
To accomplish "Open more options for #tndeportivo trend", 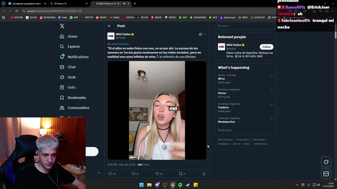I will click(x=272, y=119).
